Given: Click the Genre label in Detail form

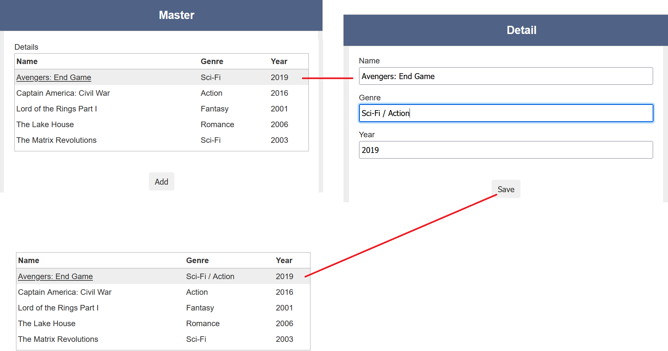Looking at the screenshot, I should (x=370, y=98).
